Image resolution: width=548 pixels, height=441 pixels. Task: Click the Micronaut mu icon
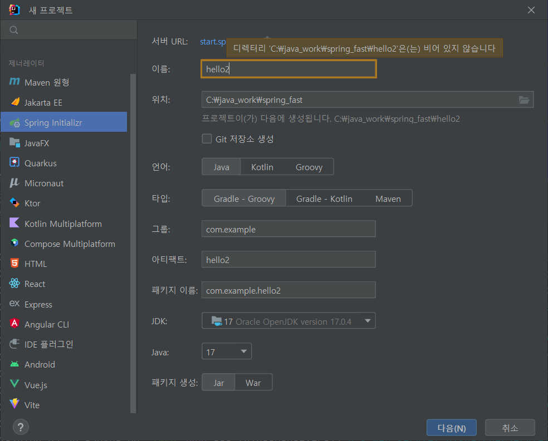tap(14, 183)
